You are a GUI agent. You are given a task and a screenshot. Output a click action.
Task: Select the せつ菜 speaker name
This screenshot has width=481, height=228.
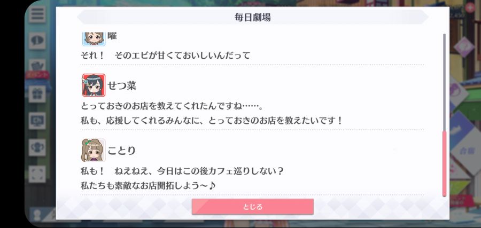coord(122,85)
